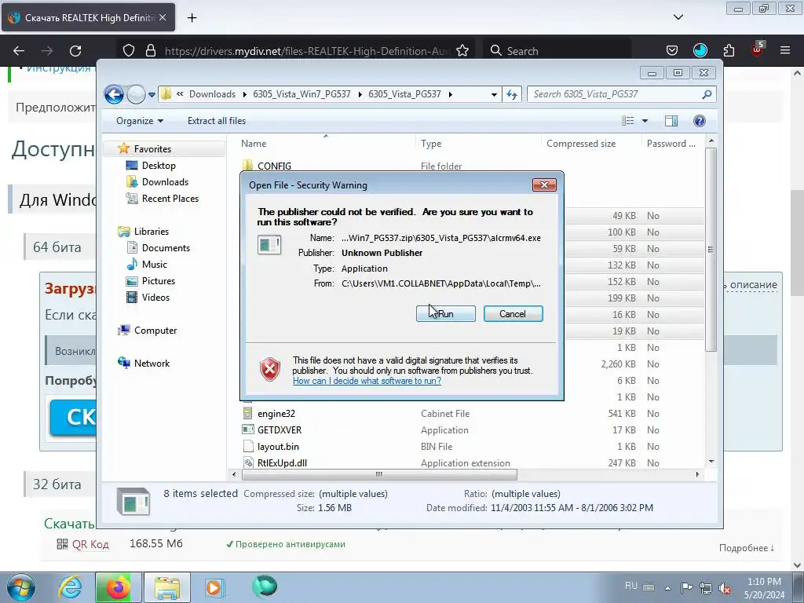Open Firefox new tab plus button

[x=192, y=18]
